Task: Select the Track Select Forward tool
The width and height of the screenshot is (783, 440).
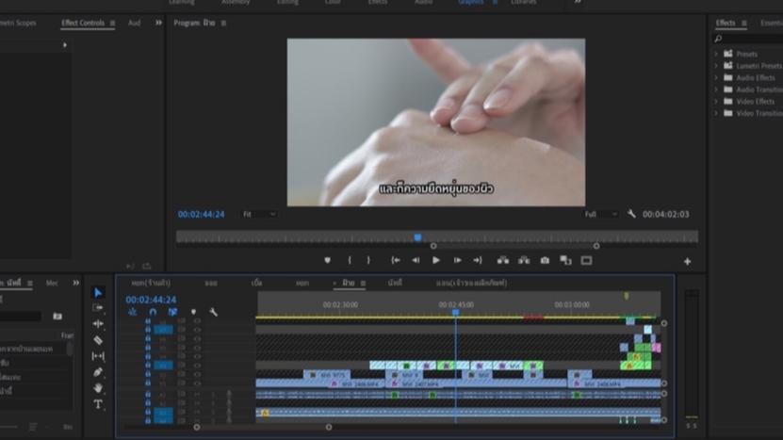Action: click(x=98, y=308)
